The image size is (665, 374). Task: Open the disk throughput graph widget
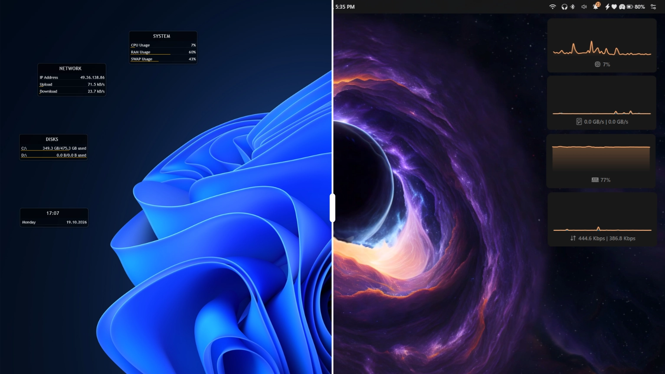click(602, 103)
